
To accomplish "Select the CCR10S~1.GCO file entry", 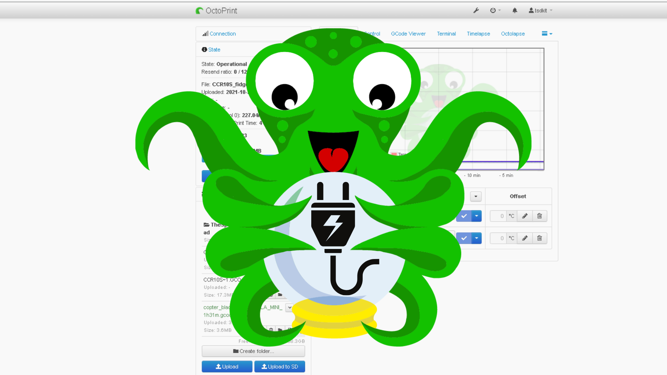I will click(x=222, y=280).
